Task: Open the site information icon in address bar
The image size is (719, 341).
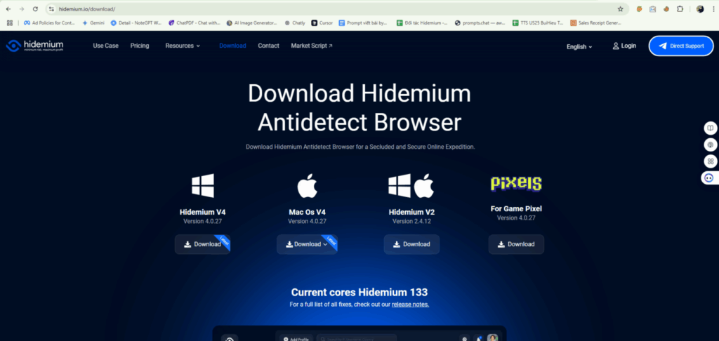Action: (51, 8)
